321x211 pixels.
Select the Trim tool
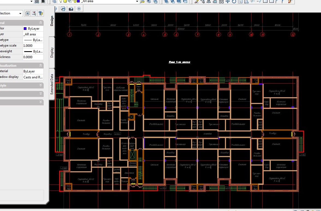253,1
